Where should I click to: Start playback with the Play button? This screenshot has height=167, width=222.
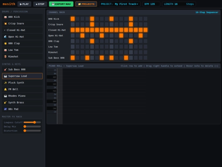tap(24, 4)
